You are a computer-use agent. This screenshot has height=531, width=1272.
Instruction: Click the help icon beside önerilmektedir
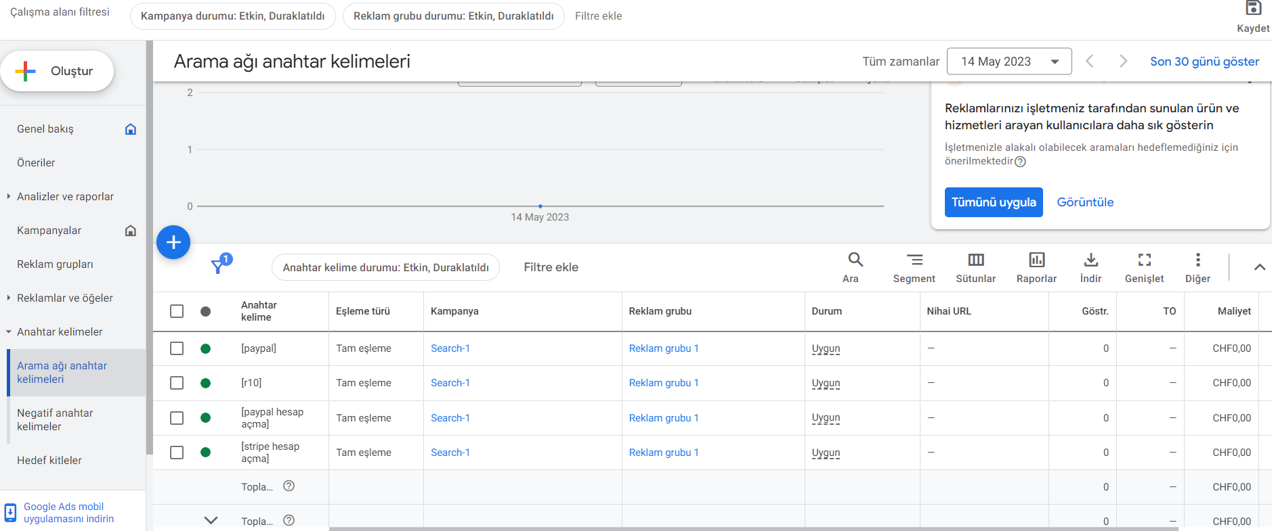[1020, 162]
